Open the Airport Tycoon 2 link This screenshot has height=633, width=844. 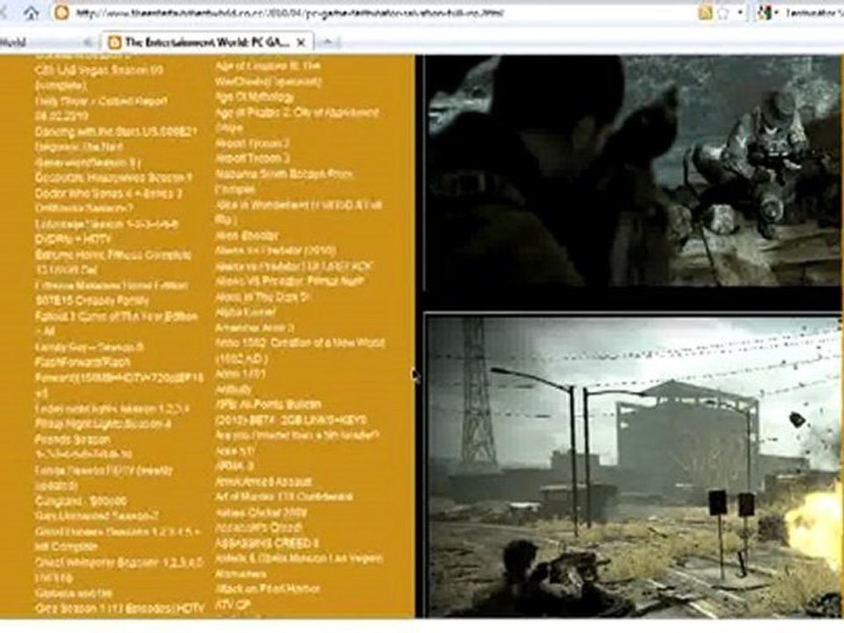click(x=252, y=143)
